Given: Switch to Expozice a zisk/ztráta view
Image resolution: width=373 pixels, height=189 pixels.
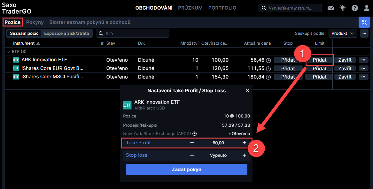Looking at the screenshot, I should (66, 33).
